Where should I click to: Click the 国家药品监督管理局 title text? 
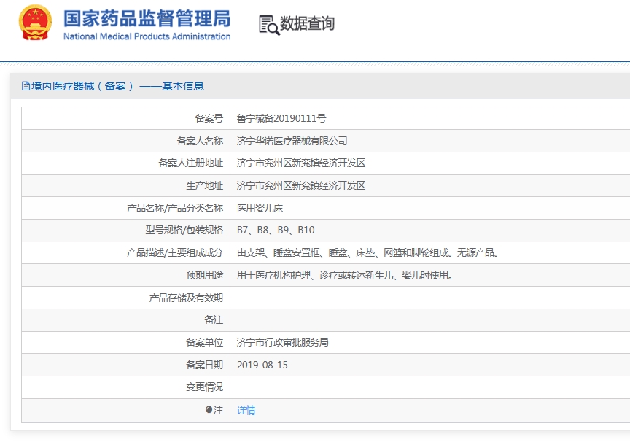147,18
